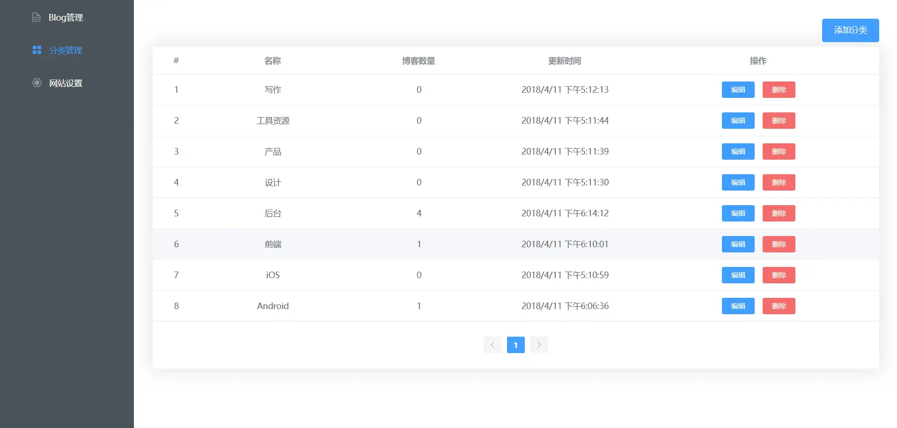Edit the 产品 category
This screenshot has height=428, width=897.
click(x=738, y=151)
